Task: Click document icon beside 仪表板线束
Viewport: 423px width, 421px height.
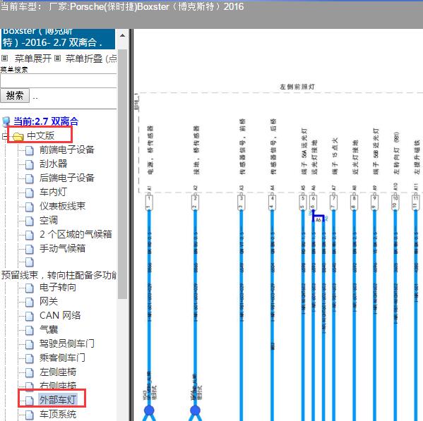Action: click(x=30, y=207)
